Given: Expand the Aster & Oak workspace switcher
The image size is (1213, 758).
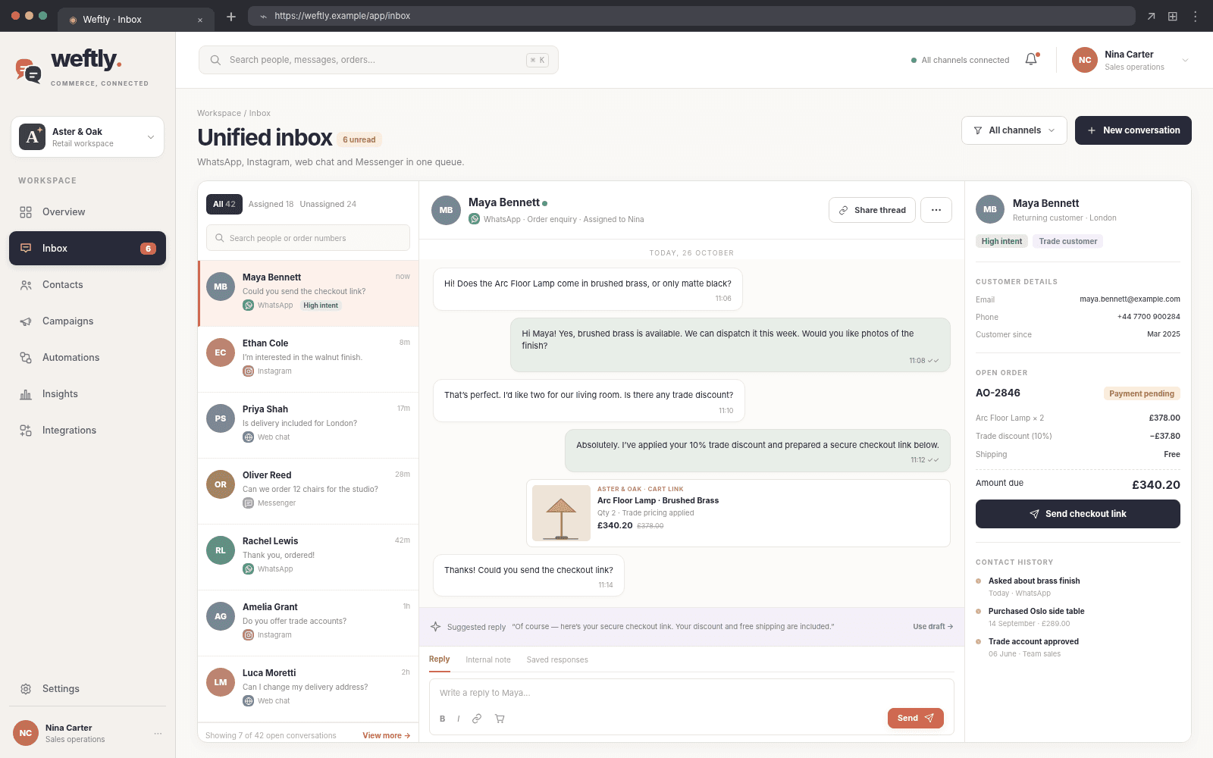Looking at the screenshot, I should (x=87, y=137).
